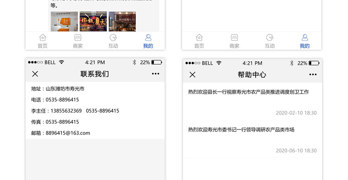Expand the more options dots on 帮助中心
This screenshot has height=180, width=348.
click(x=313, y=75)
